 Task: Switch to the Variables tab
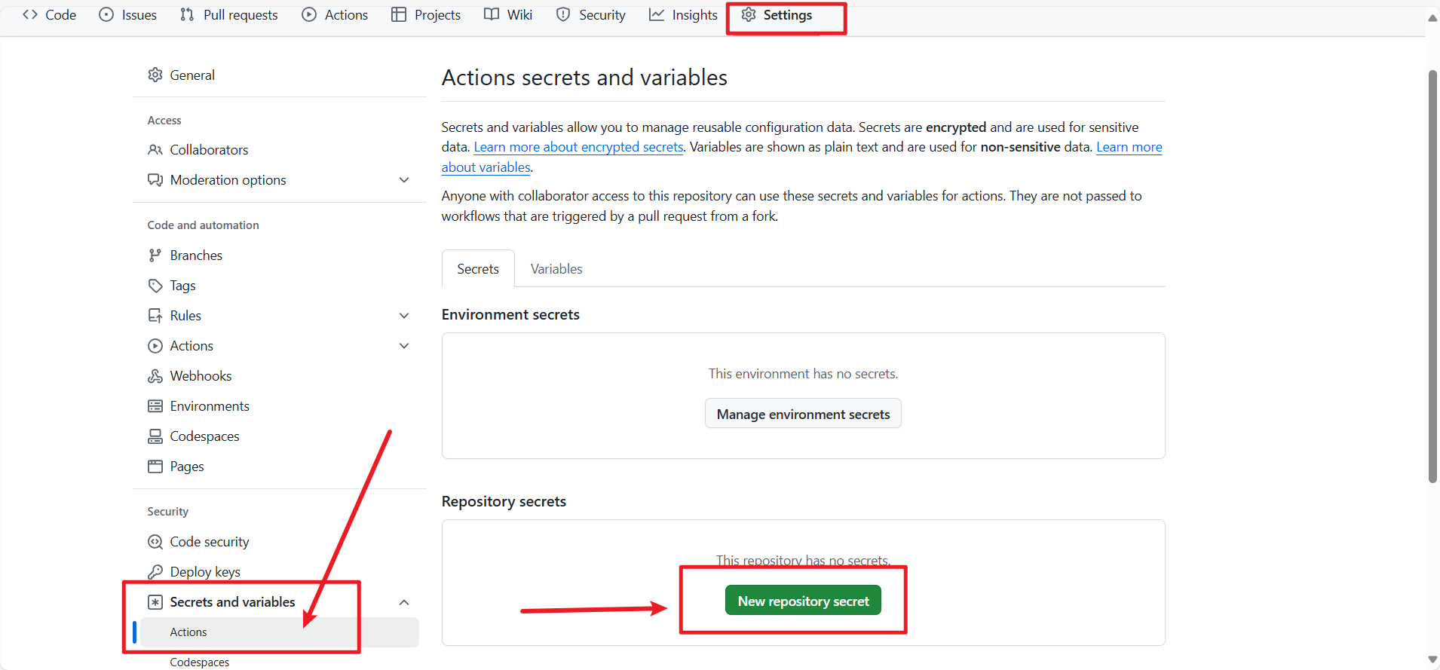tap(556, 269)
